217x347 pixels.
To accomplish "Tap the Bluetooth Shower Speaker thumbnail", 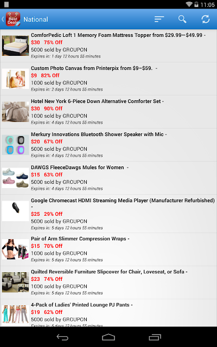I will pos(16,145).
